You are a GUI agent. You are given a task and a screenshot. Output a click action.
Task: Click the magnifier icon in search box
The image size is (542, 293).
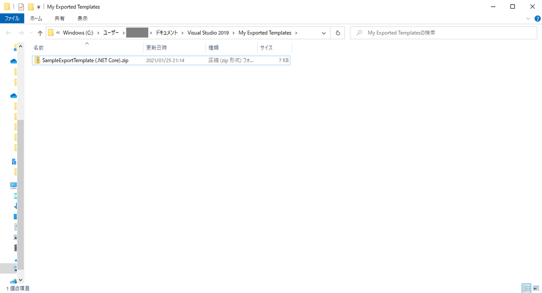tap(359, 33)
